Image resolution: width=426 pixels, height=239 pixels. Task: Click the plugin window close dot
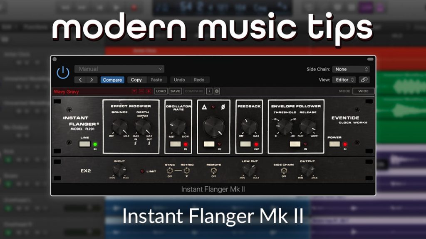tap(54, 59)
